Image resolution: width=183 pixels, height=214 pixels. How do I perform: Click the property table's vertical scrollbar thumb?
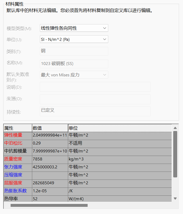click(x=175, y=154)
